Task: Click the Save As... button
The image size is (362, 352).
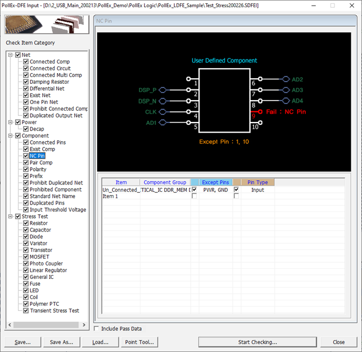Action: [62, 342]
